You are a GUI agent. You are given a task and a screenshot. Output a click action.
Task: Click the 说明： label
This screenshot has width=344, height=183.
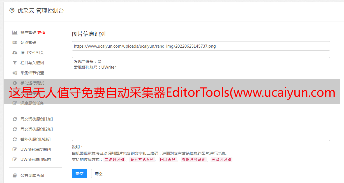click(x=78, y=147)
